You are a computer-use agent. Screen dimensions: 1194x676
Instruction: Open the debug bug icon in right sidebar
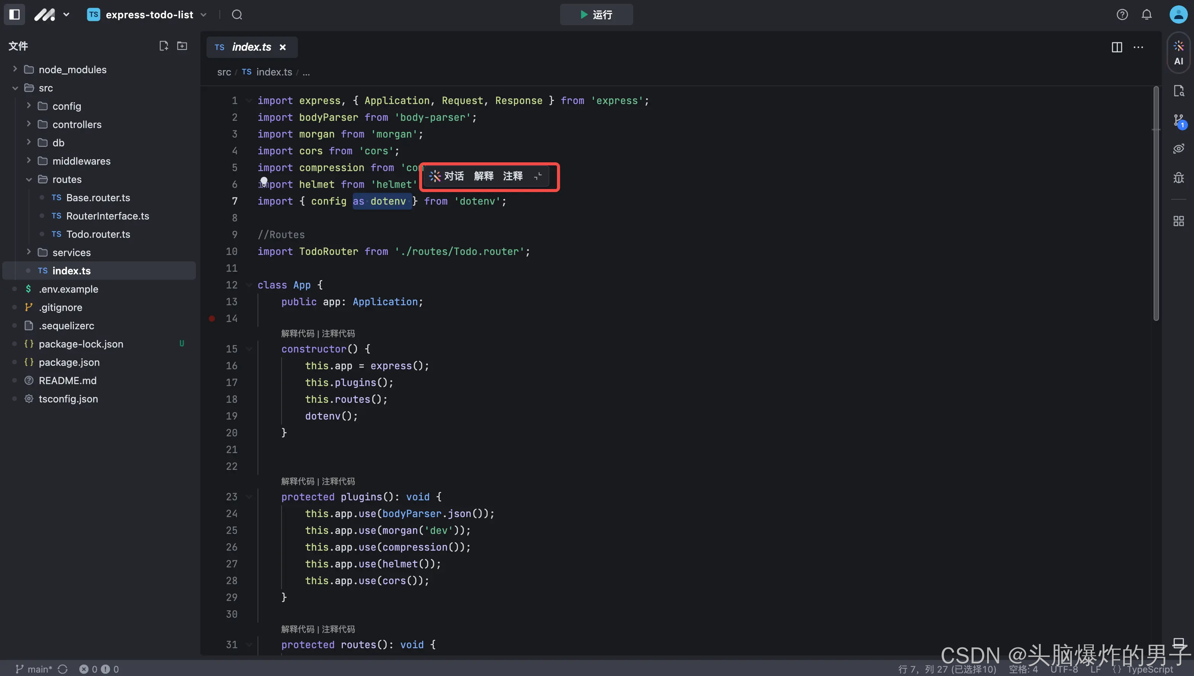pos(1179,178)
